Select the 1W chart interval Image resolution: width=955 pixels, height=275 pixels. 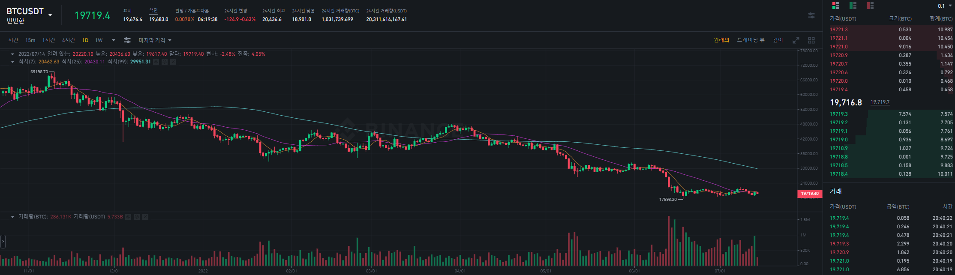point(99,40)
